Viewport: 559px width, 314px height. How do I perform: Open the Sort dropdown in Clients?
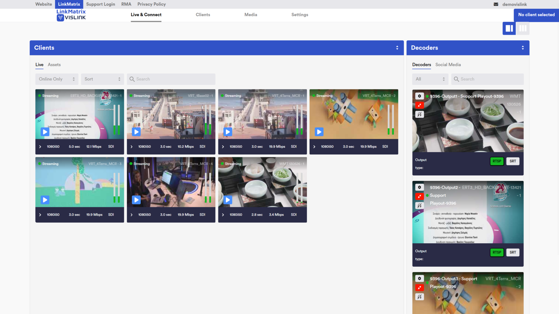click(102, 79)
